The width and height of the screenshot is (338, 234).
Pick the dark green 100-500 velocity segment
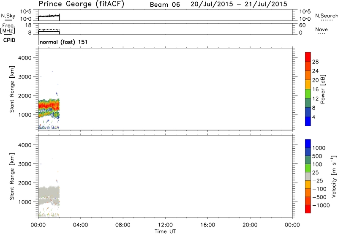coord(308,160)
